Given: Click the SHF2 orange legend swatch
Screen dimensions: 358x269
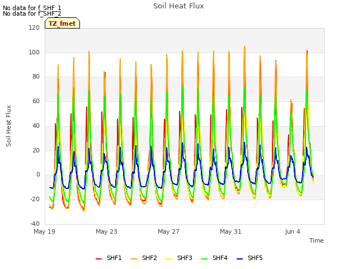Looking at the screenshot, I should click(x=134, y=258).
